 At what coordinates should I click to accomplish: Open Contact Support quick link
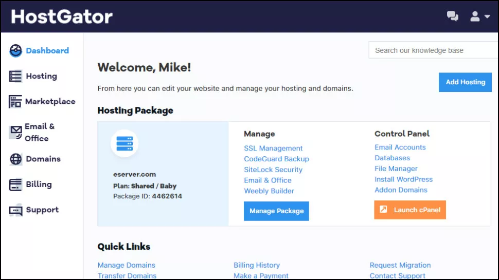397,275
